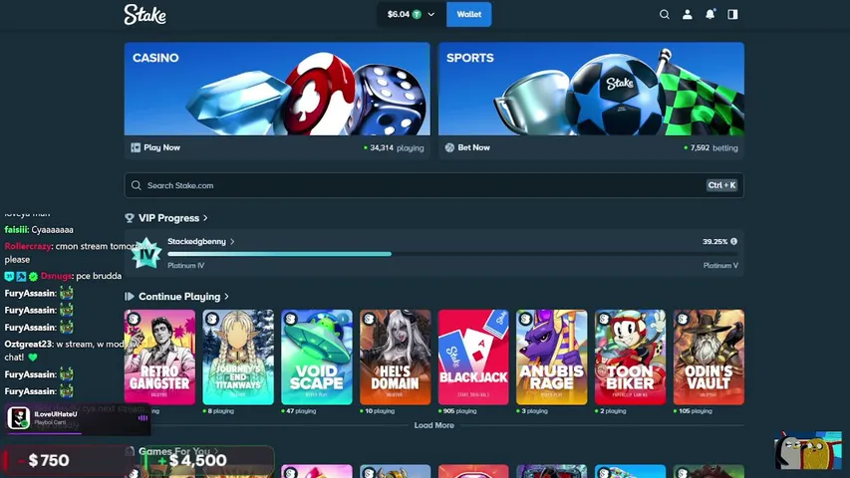
Task: Click '34,314 playing' casino count
Action: pos(394,147)
